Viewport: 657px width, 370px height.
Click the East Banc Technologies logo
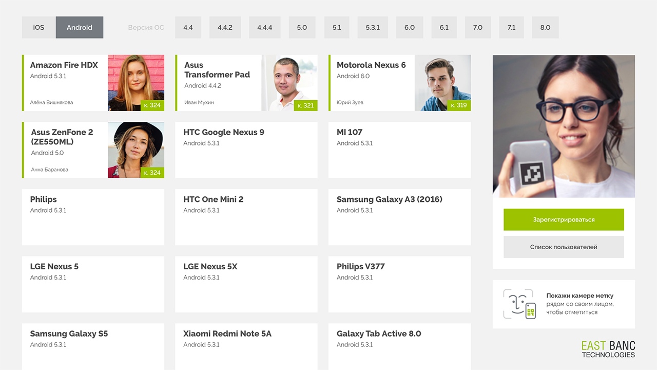pyautogui.click(x=608, y=349)
